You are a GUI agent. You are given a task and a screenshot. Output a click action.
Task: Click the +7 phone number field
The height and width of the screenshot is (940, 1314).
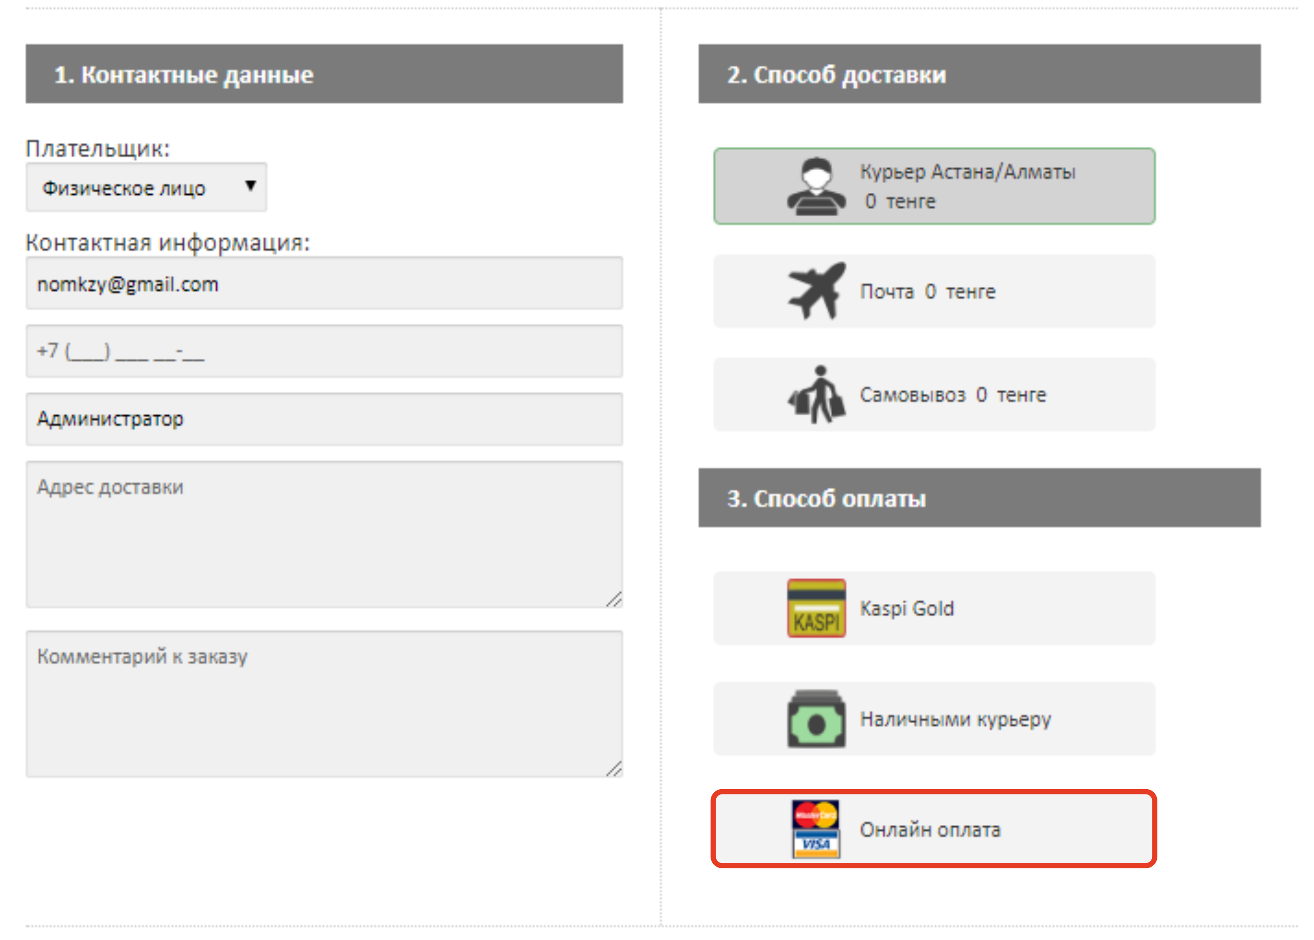pyautogui.click(x=324, y=351)
